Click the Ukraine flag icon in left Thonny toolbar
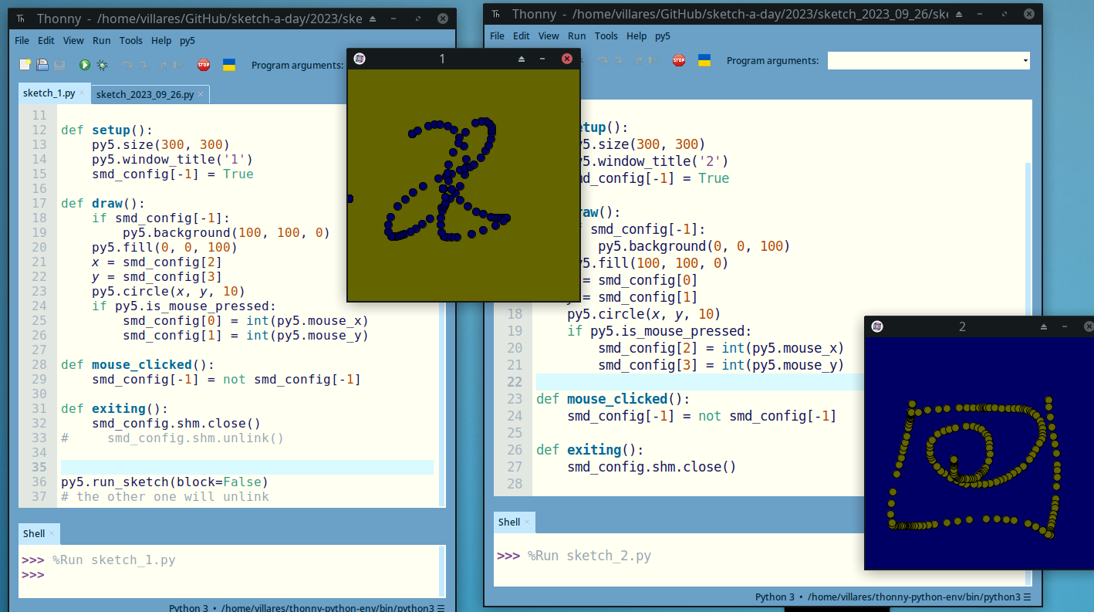The width and height of the screenshot is (1094, 612). [x=229, y=65]
